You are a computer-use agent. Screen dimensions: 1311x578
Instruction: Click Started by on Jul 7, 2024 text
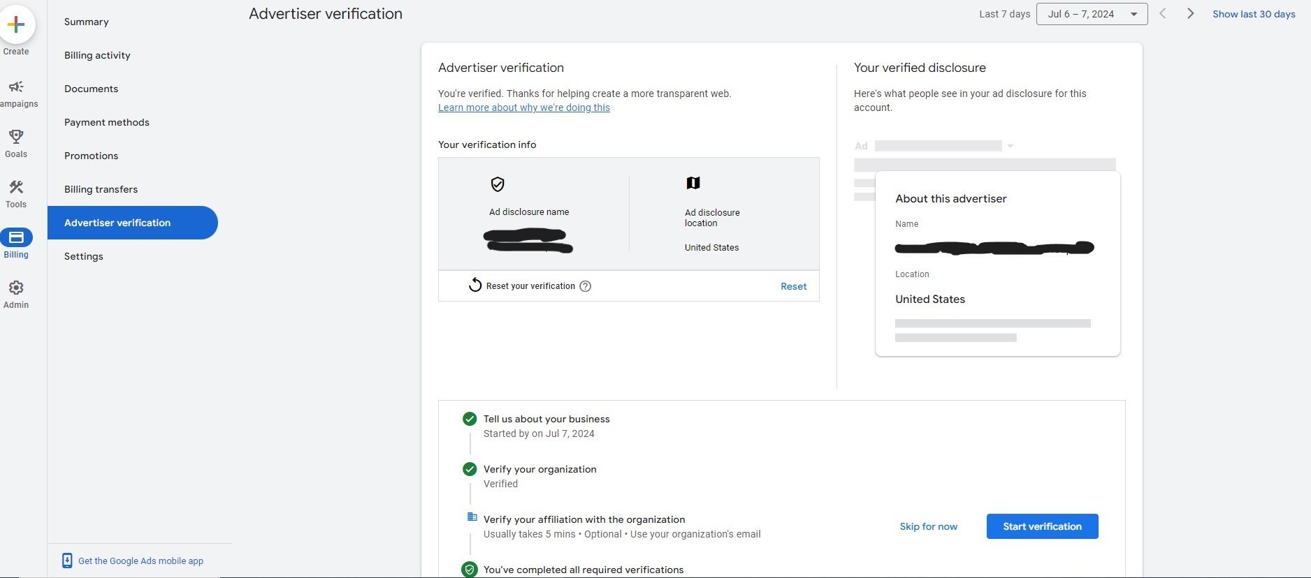coord(539,433)
